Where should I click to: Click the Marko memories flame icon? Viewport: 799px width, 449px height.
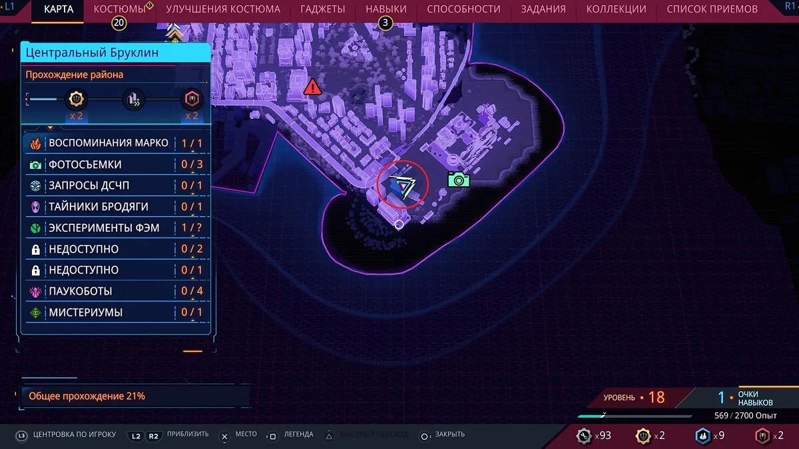pos(35,143)
